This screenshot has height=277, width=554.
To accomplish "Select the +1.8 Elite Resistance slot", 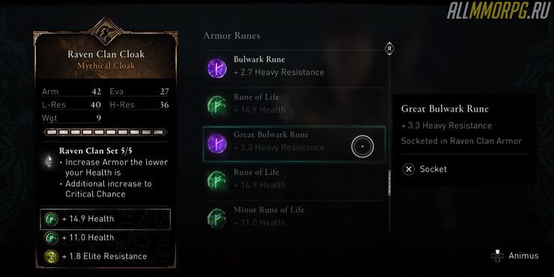I will click(x=106, y=256).
